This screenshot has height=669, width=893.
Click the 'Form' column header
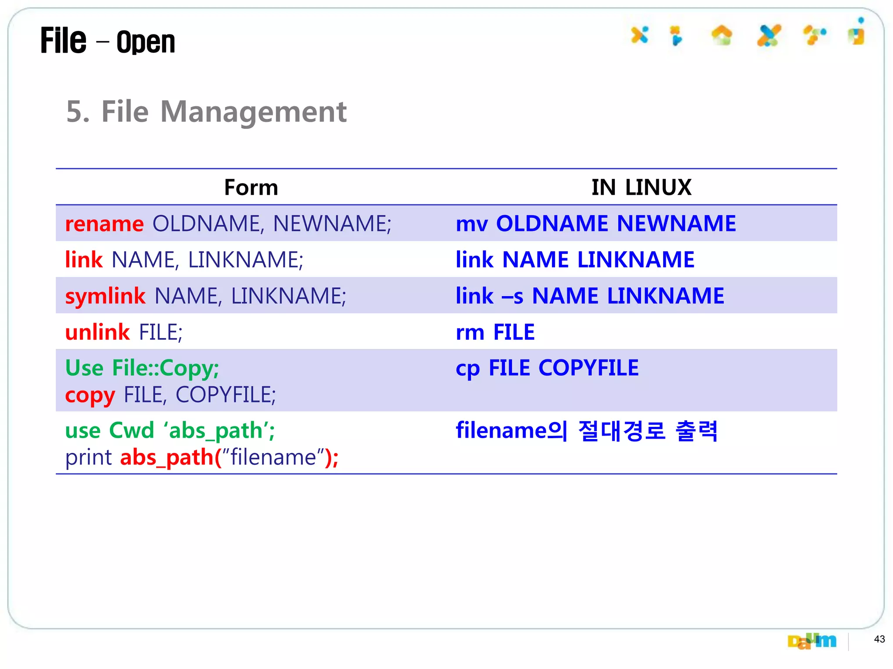251,187
